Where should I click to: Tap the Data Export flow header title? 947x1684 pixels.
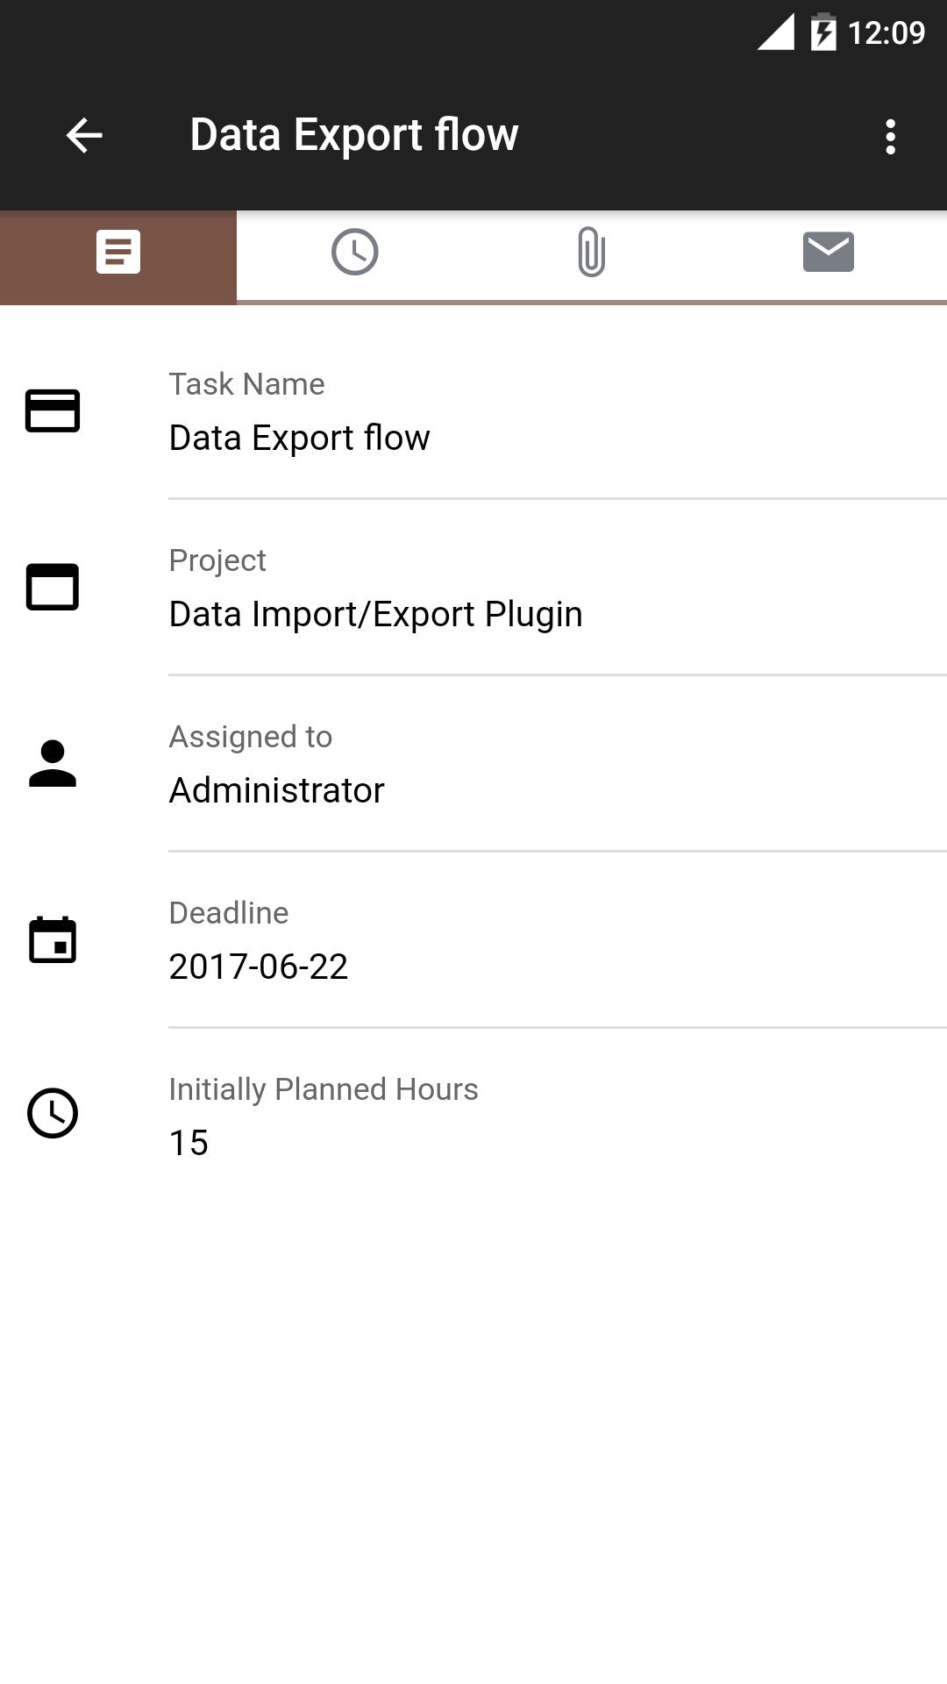coord(354,135)
